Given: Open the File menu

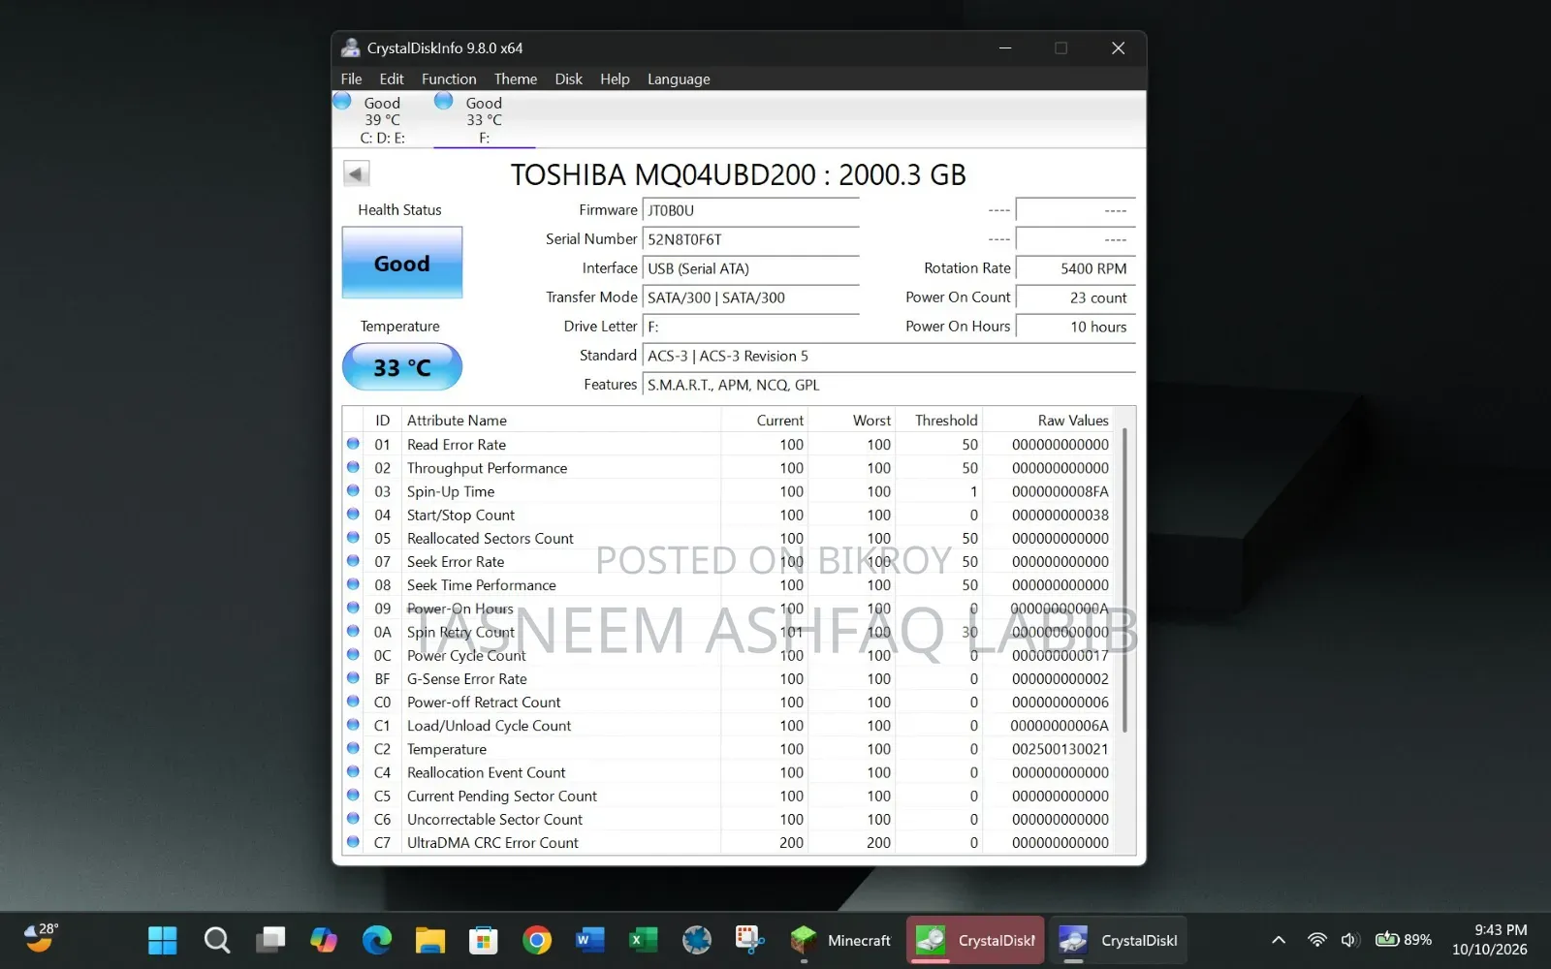Looking at the screenshot, I should [351, 79].
